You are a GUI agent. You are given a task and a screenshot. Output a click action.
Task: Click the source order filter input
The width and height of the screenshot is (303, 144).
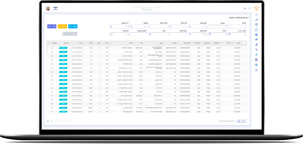point(158,26)
